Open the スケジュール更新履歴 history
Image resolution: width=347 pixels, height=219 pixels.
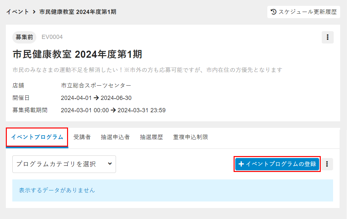(304, 12)
